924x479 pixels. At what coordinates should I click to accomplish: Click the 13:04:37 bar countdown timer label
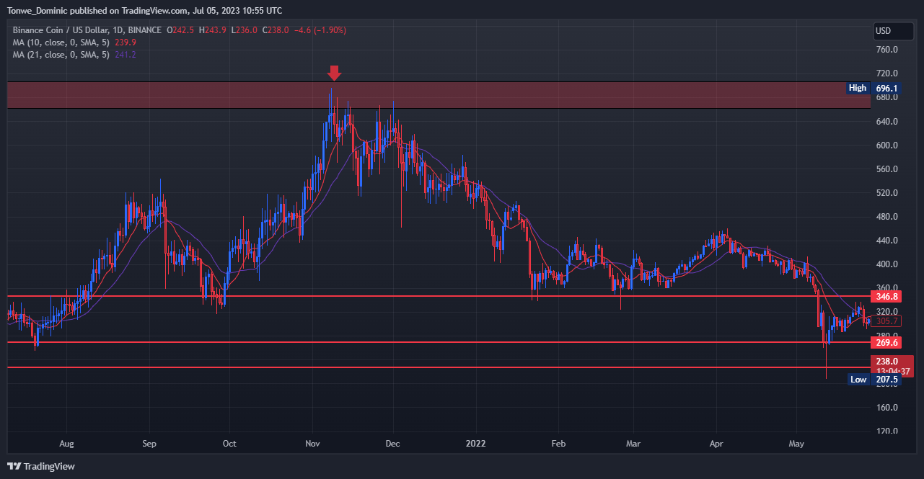point(893,371)
